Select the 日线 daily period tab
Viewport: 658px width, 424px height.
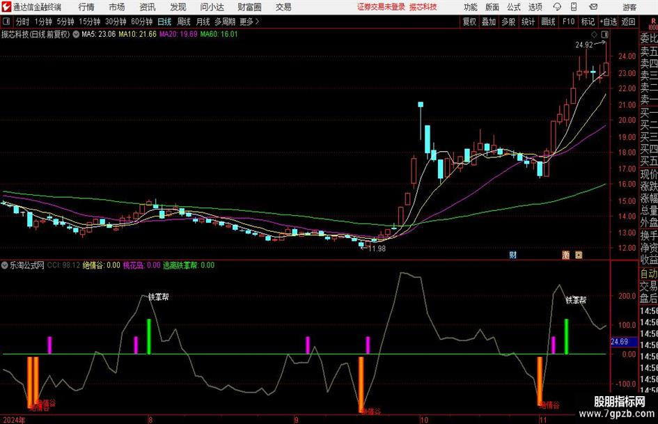point(164,22)
